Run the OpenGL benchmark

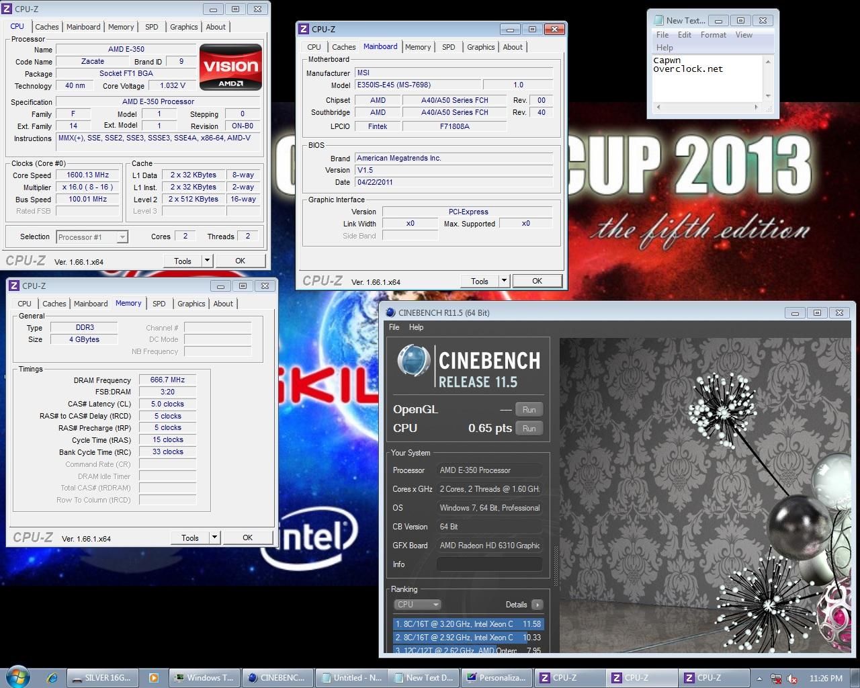529,410
